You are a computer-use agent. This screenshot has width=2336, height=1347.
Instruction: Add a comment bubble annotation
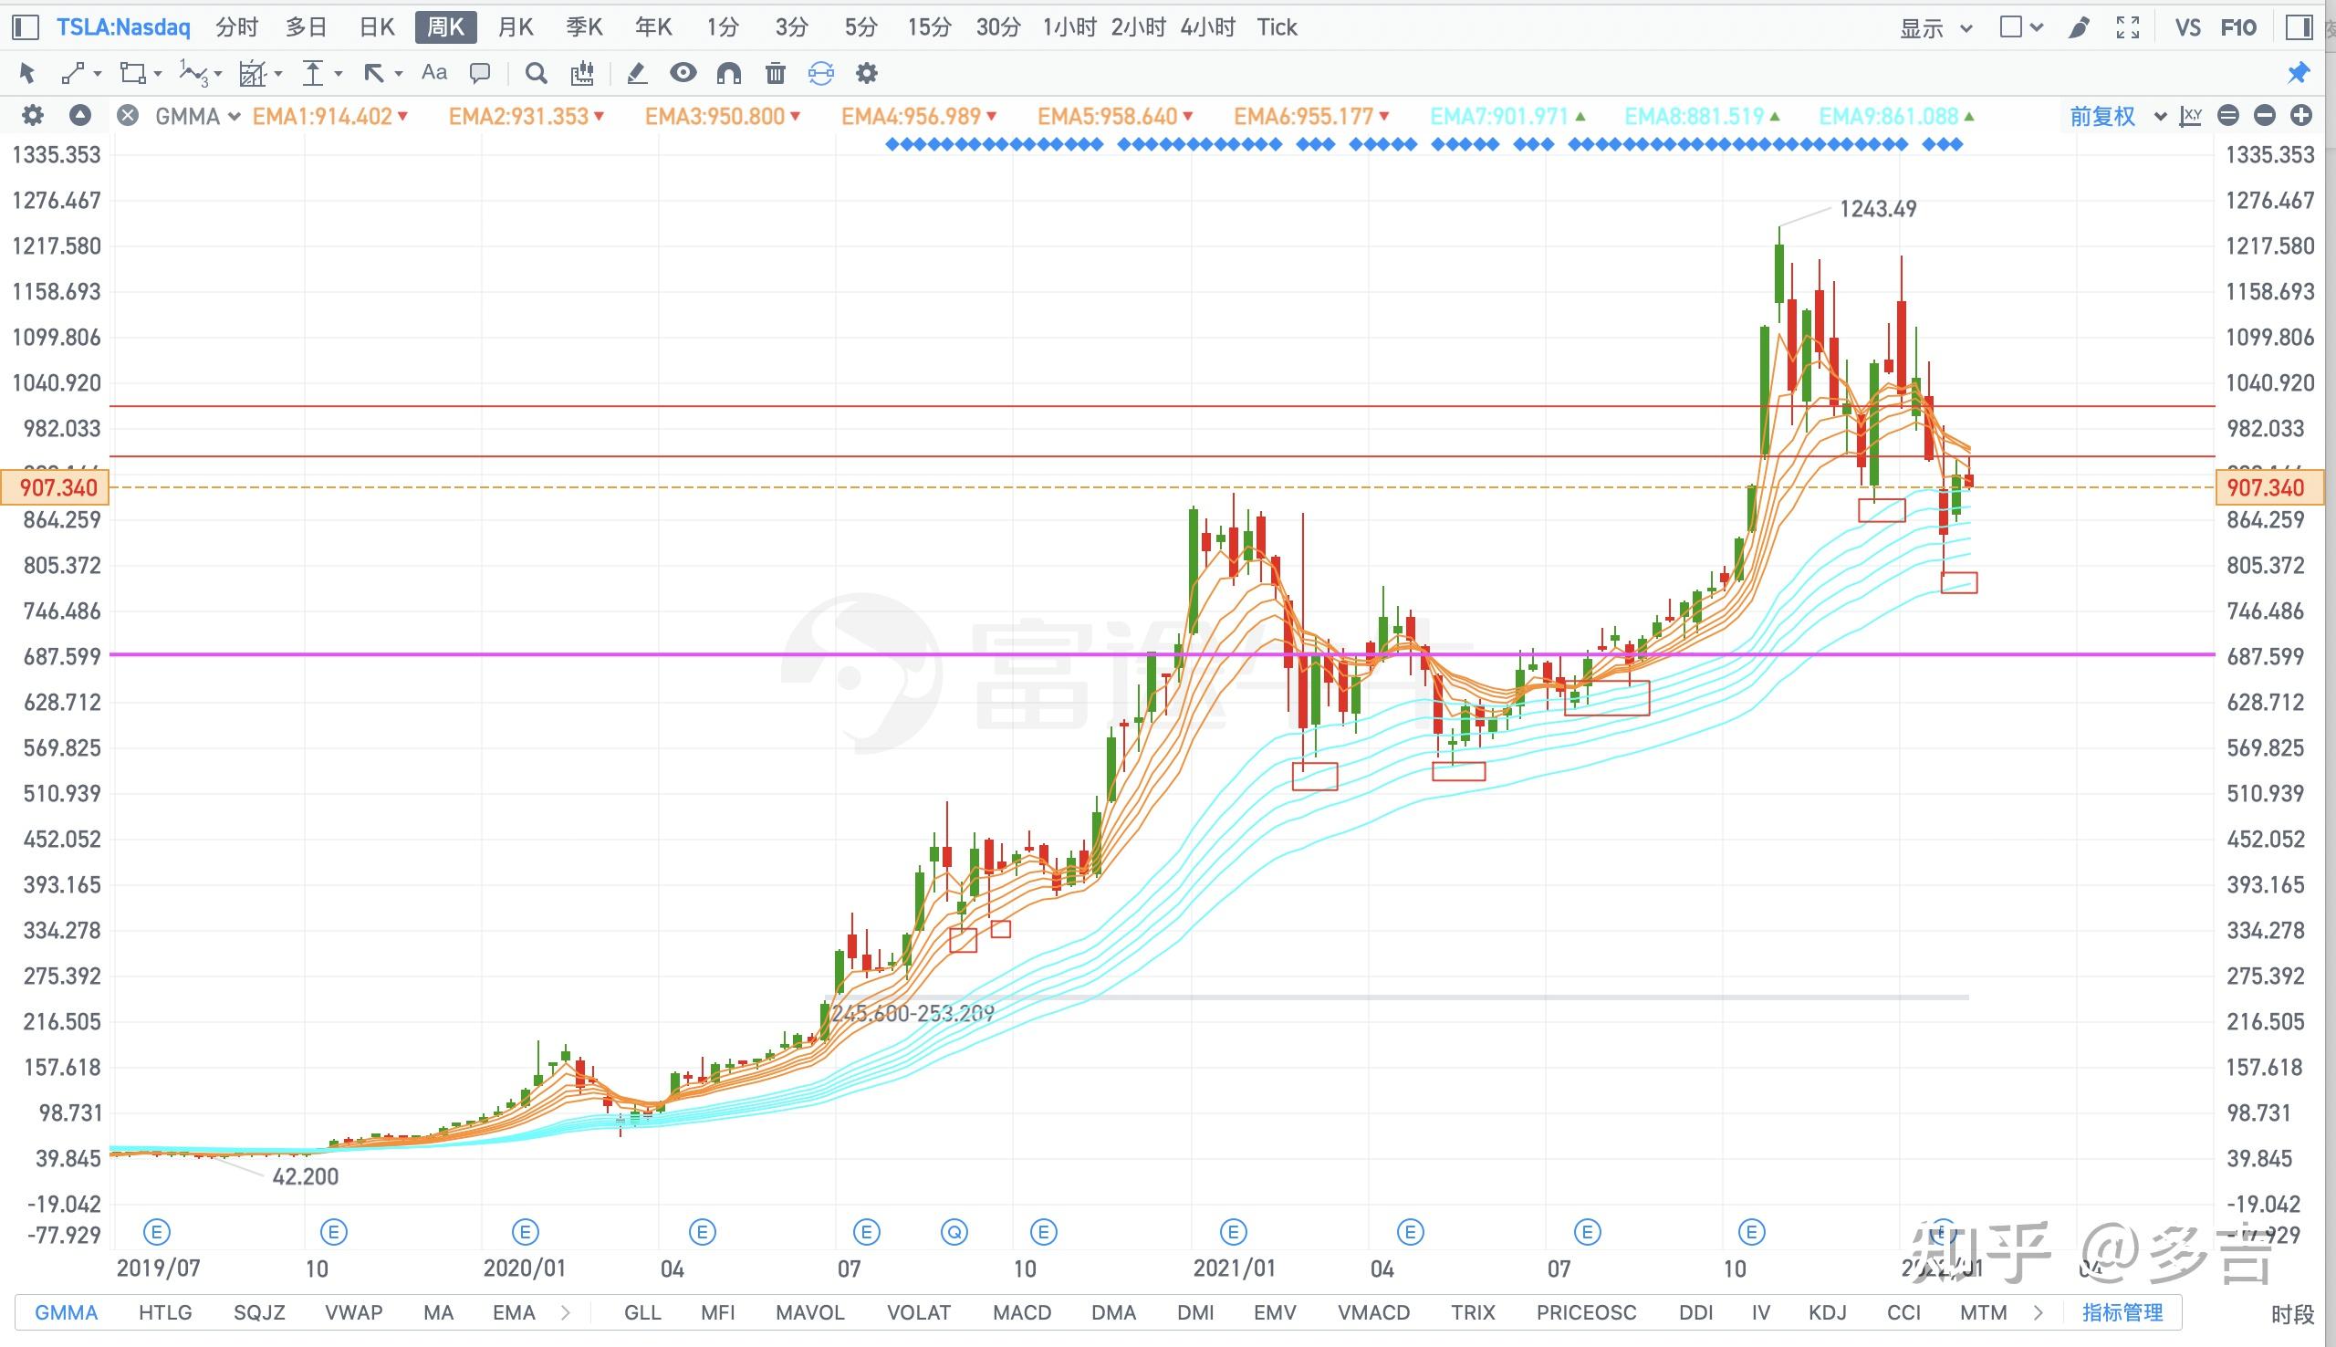(480, 72)
